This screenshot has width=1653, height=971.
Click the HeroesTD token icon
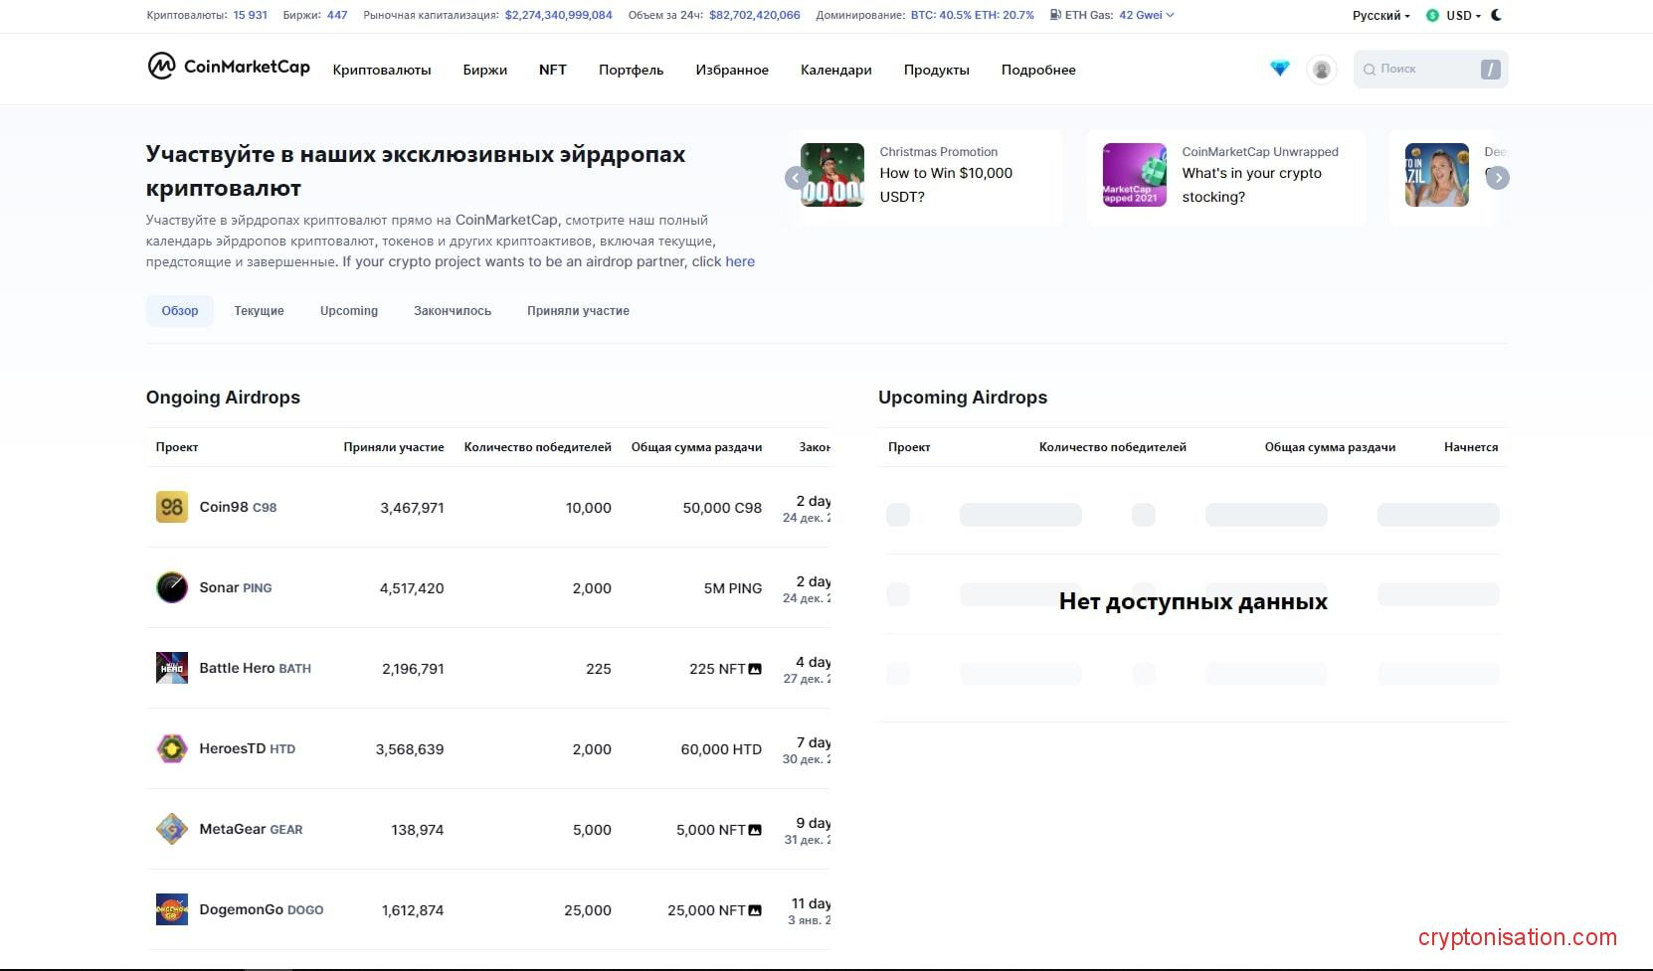172,748
